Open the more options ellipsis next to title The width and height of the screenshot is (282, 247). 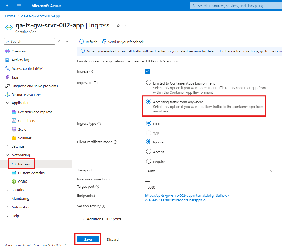127,25
